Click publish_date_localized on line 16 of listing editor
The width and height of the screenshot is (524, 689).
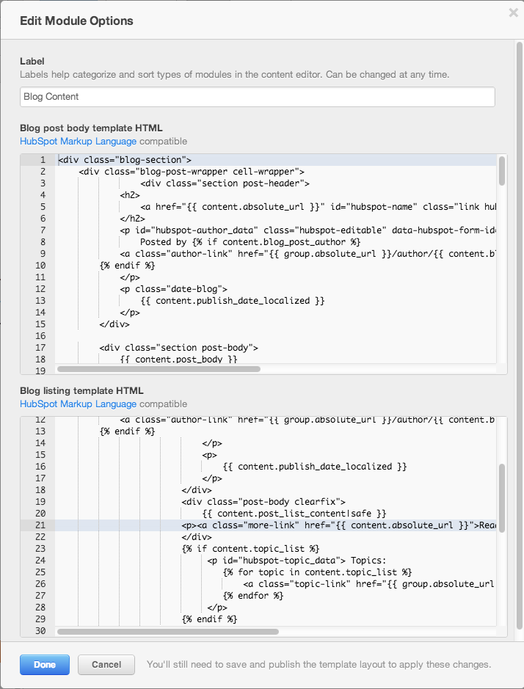coord(315,467)
